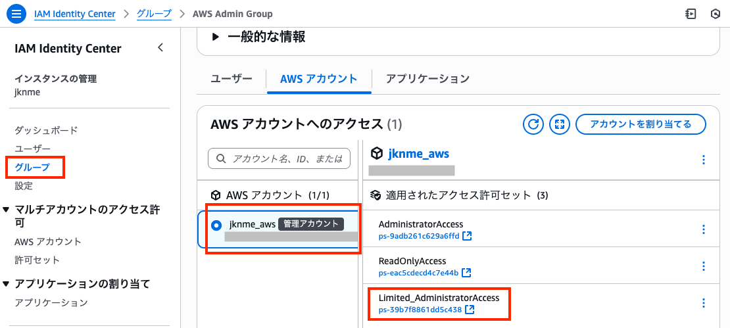Open ダッシュボード in the sidebar
The width and height of the screenshot is (730, 328).
click(46, 130)
